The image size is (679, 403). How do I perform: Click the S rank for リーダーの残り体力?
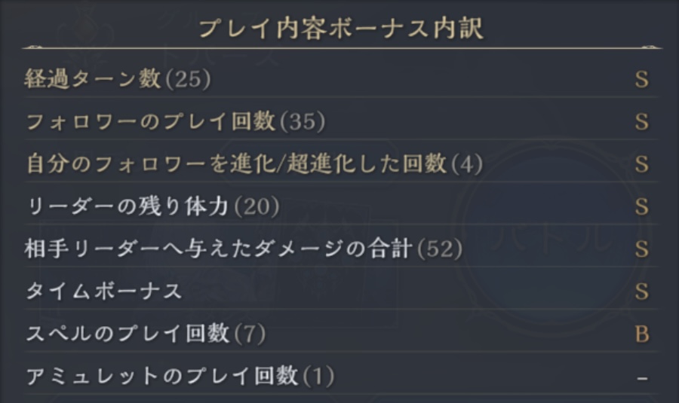pos(642,206)
